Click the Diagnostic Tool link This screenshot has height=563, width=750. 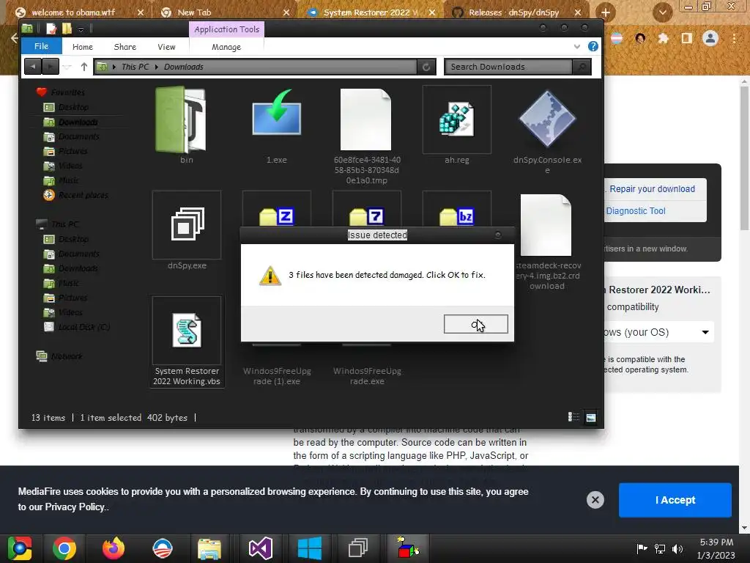(x=636, y=211)
